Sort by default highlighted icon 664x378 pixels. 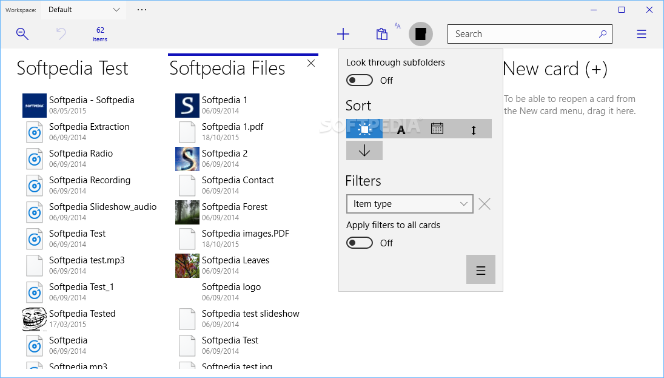click(364, 129)
